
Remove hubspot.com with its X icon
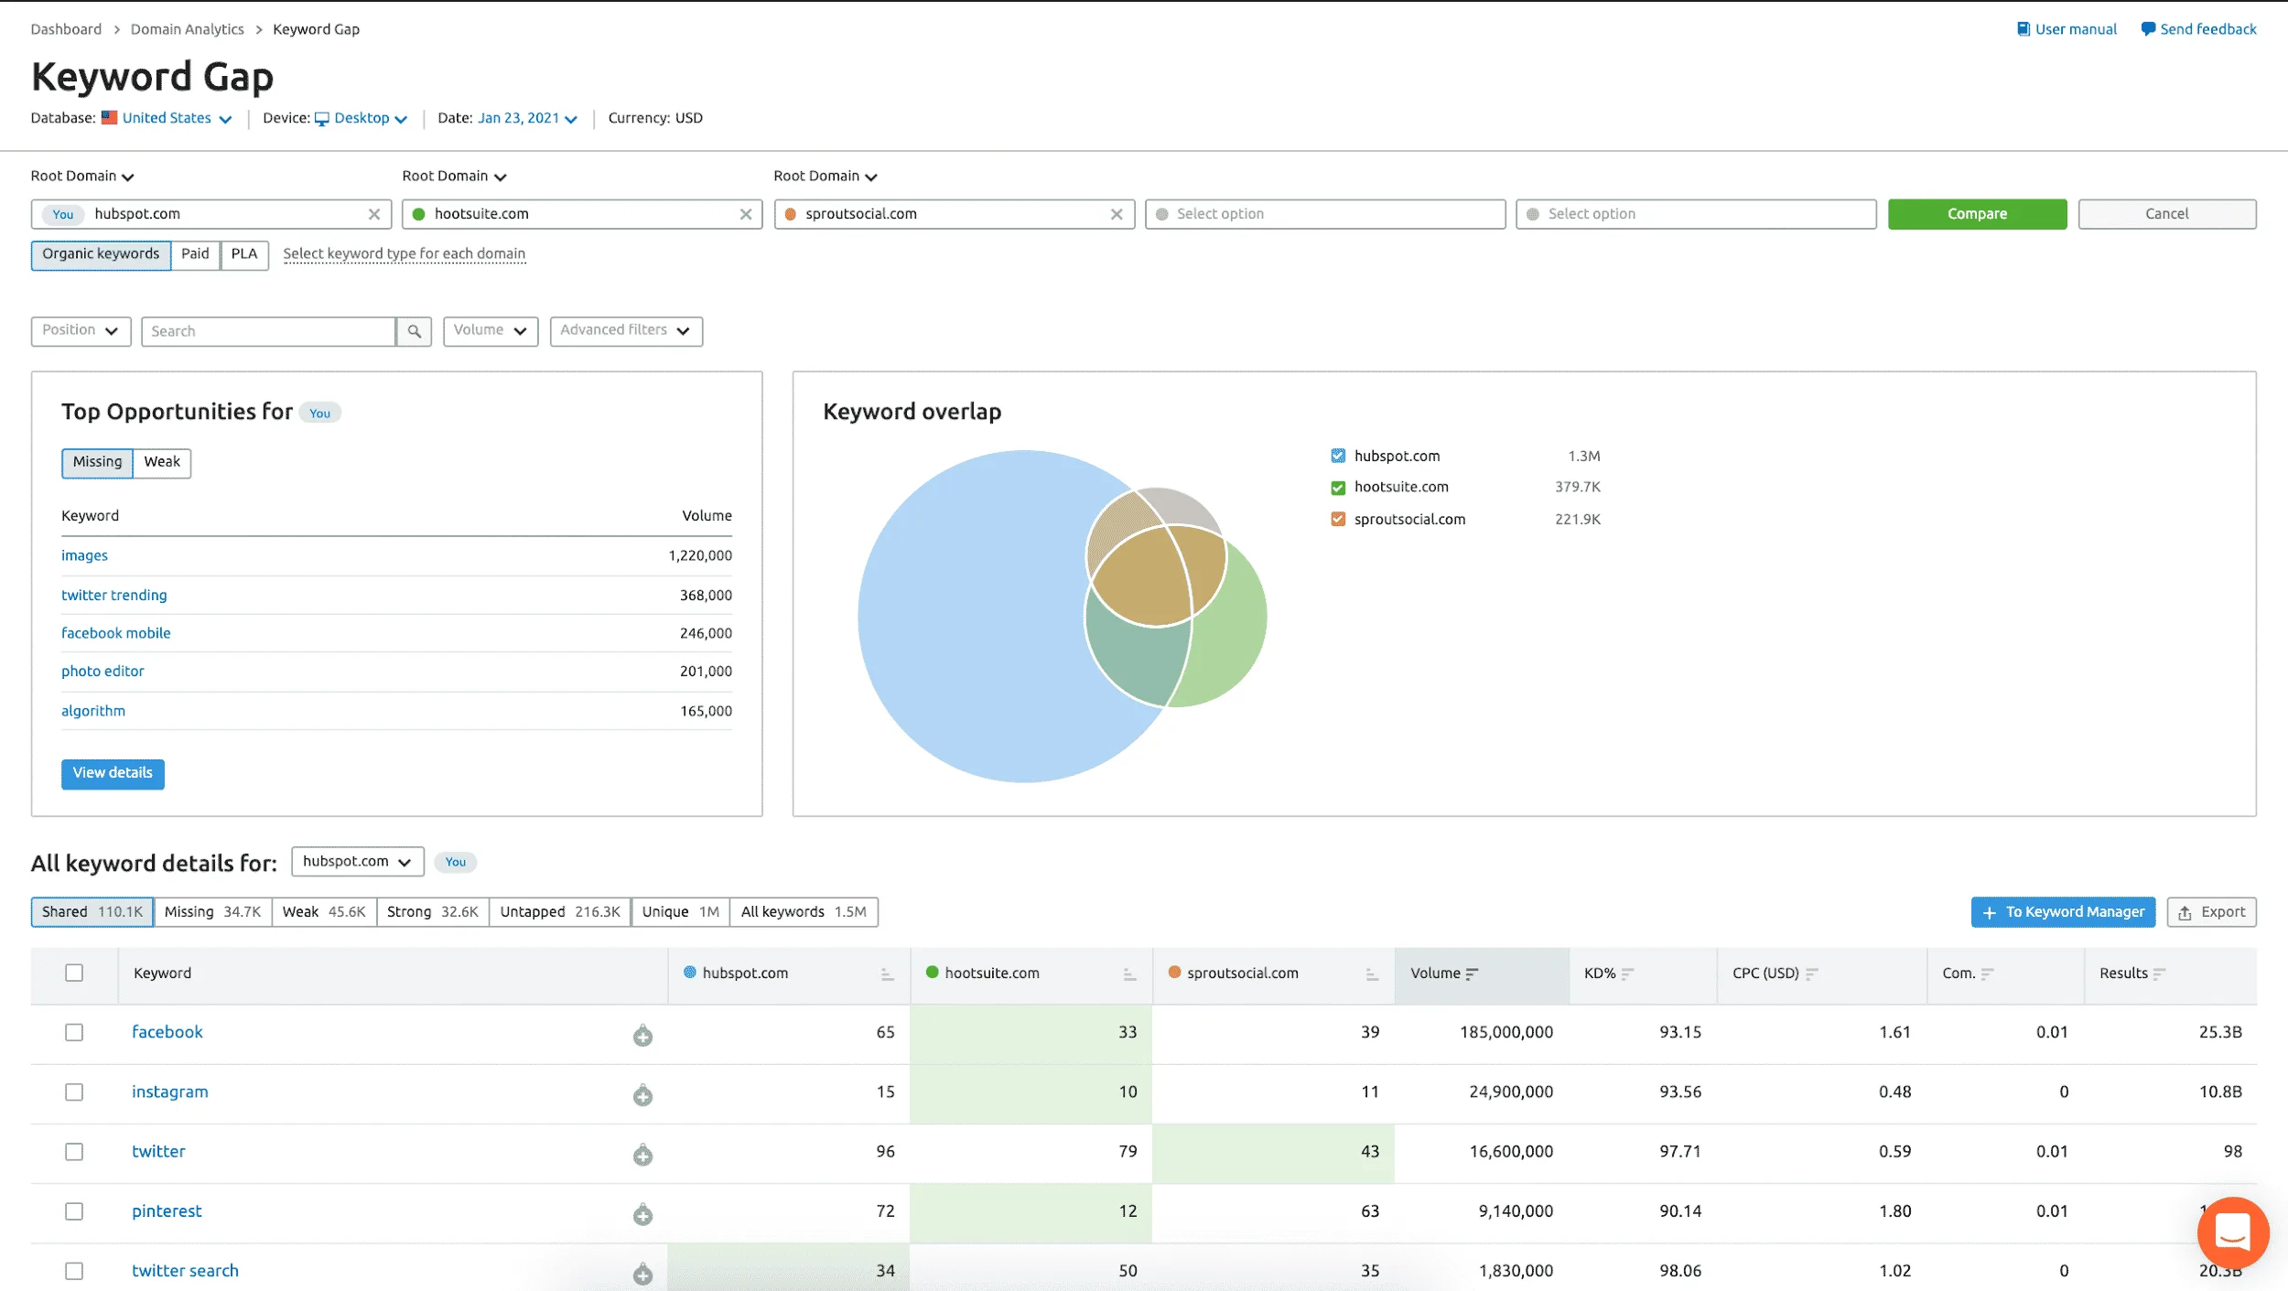pos(374,214)
